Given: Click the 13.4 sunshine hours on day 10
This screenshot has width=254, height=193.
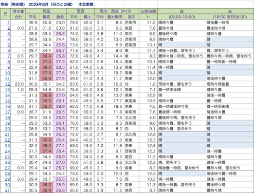Looking at the screenshot, I should (151, 73).
